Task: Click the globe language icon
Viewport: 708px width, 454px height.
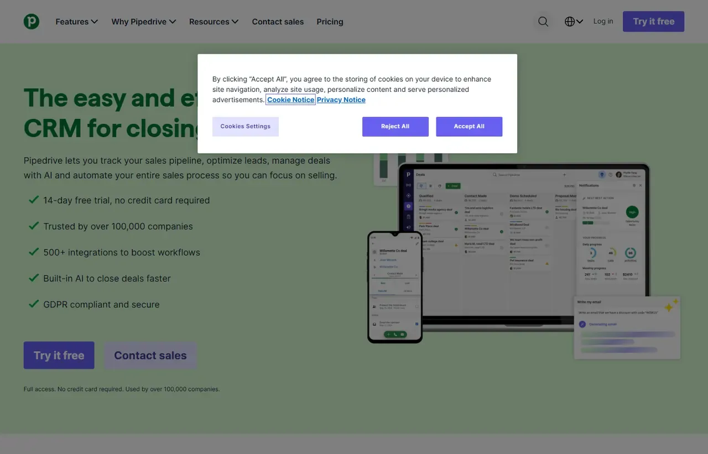Action: coord(570,22)
